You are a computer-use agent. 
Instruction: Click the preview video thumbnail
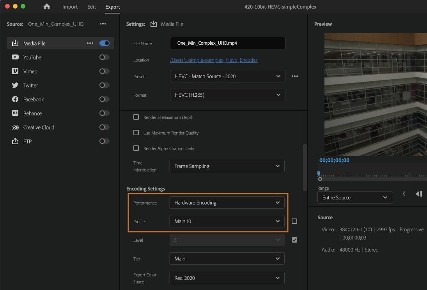[x=376, y=94]
